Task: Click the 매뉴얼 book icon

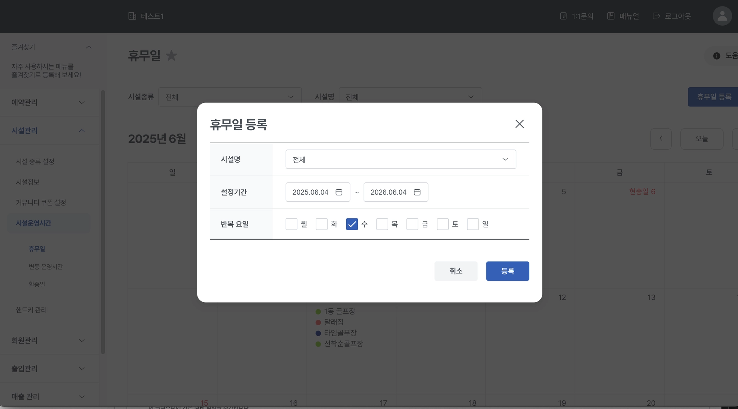Action: click(x=611, y=16)
